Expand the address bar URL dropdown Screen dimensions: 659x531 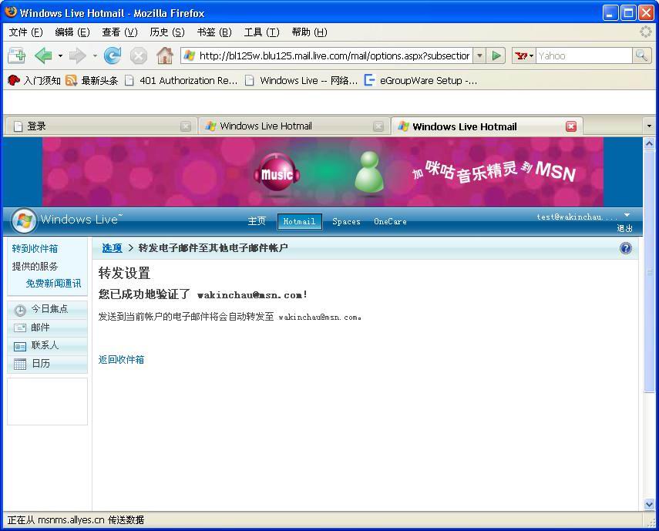pos(479,55)
